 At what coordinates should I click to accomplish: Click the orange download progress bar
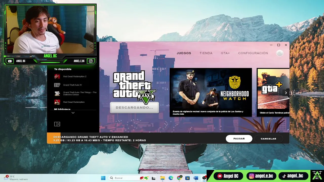click(54, 138)
